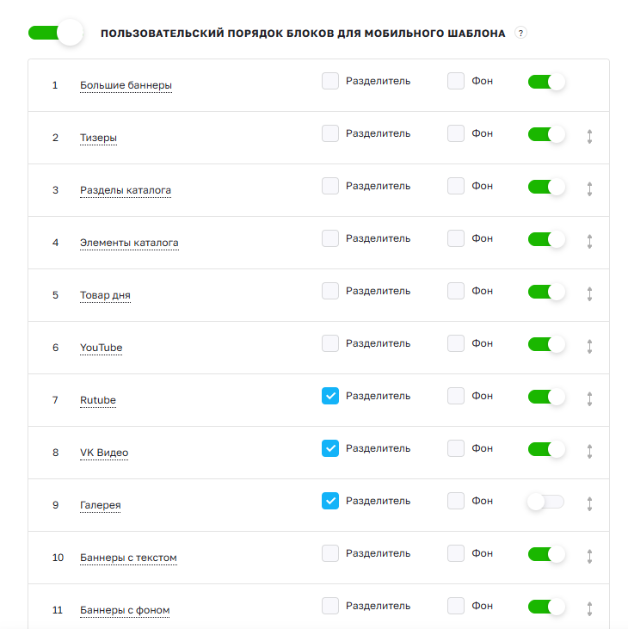Open the Баннеры с текстом link
628x629 pixels.
128,558
